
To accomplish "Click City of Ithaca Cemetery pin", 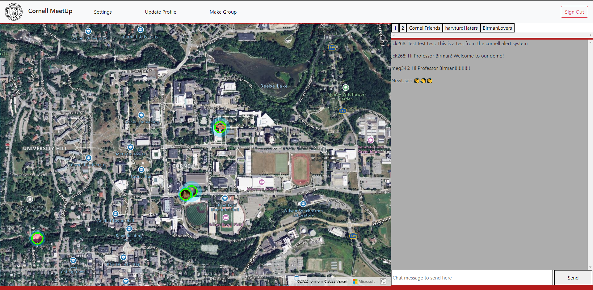I will click(x=30, y=199).
